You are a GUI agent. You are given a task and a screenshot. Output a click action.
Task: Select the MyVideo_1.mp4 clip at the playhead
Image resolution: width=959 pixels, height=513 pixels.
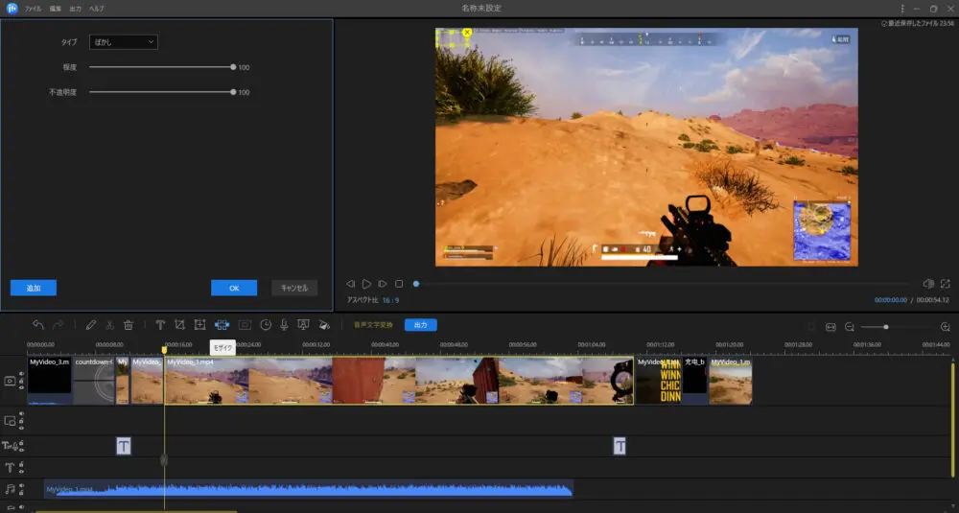pos(399,381)
